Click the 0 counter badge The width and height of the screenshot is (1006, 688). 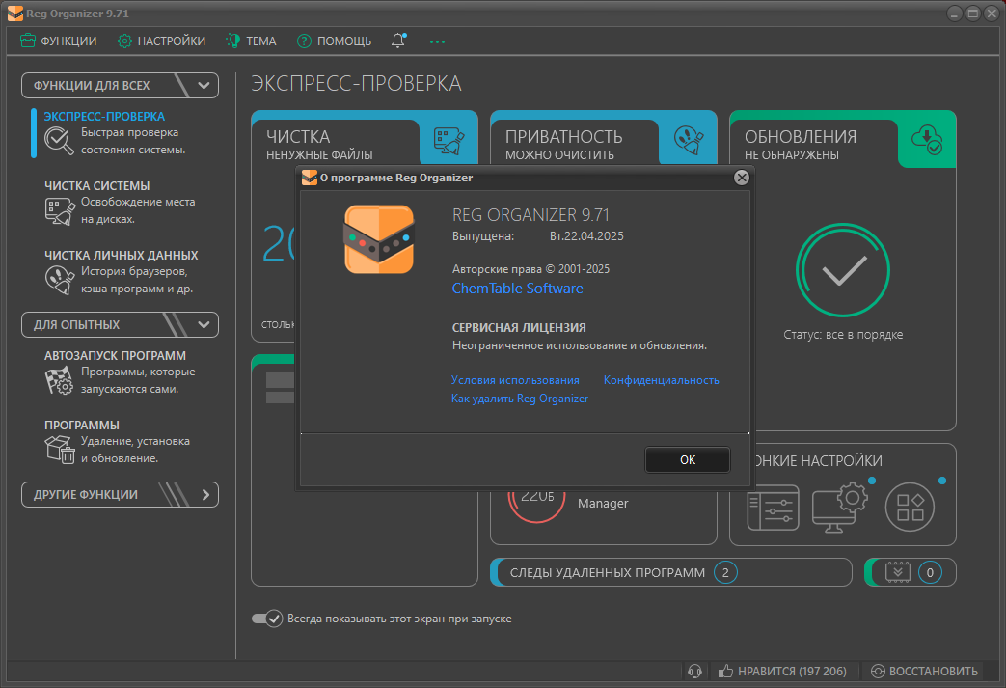(x=930, y=572)
